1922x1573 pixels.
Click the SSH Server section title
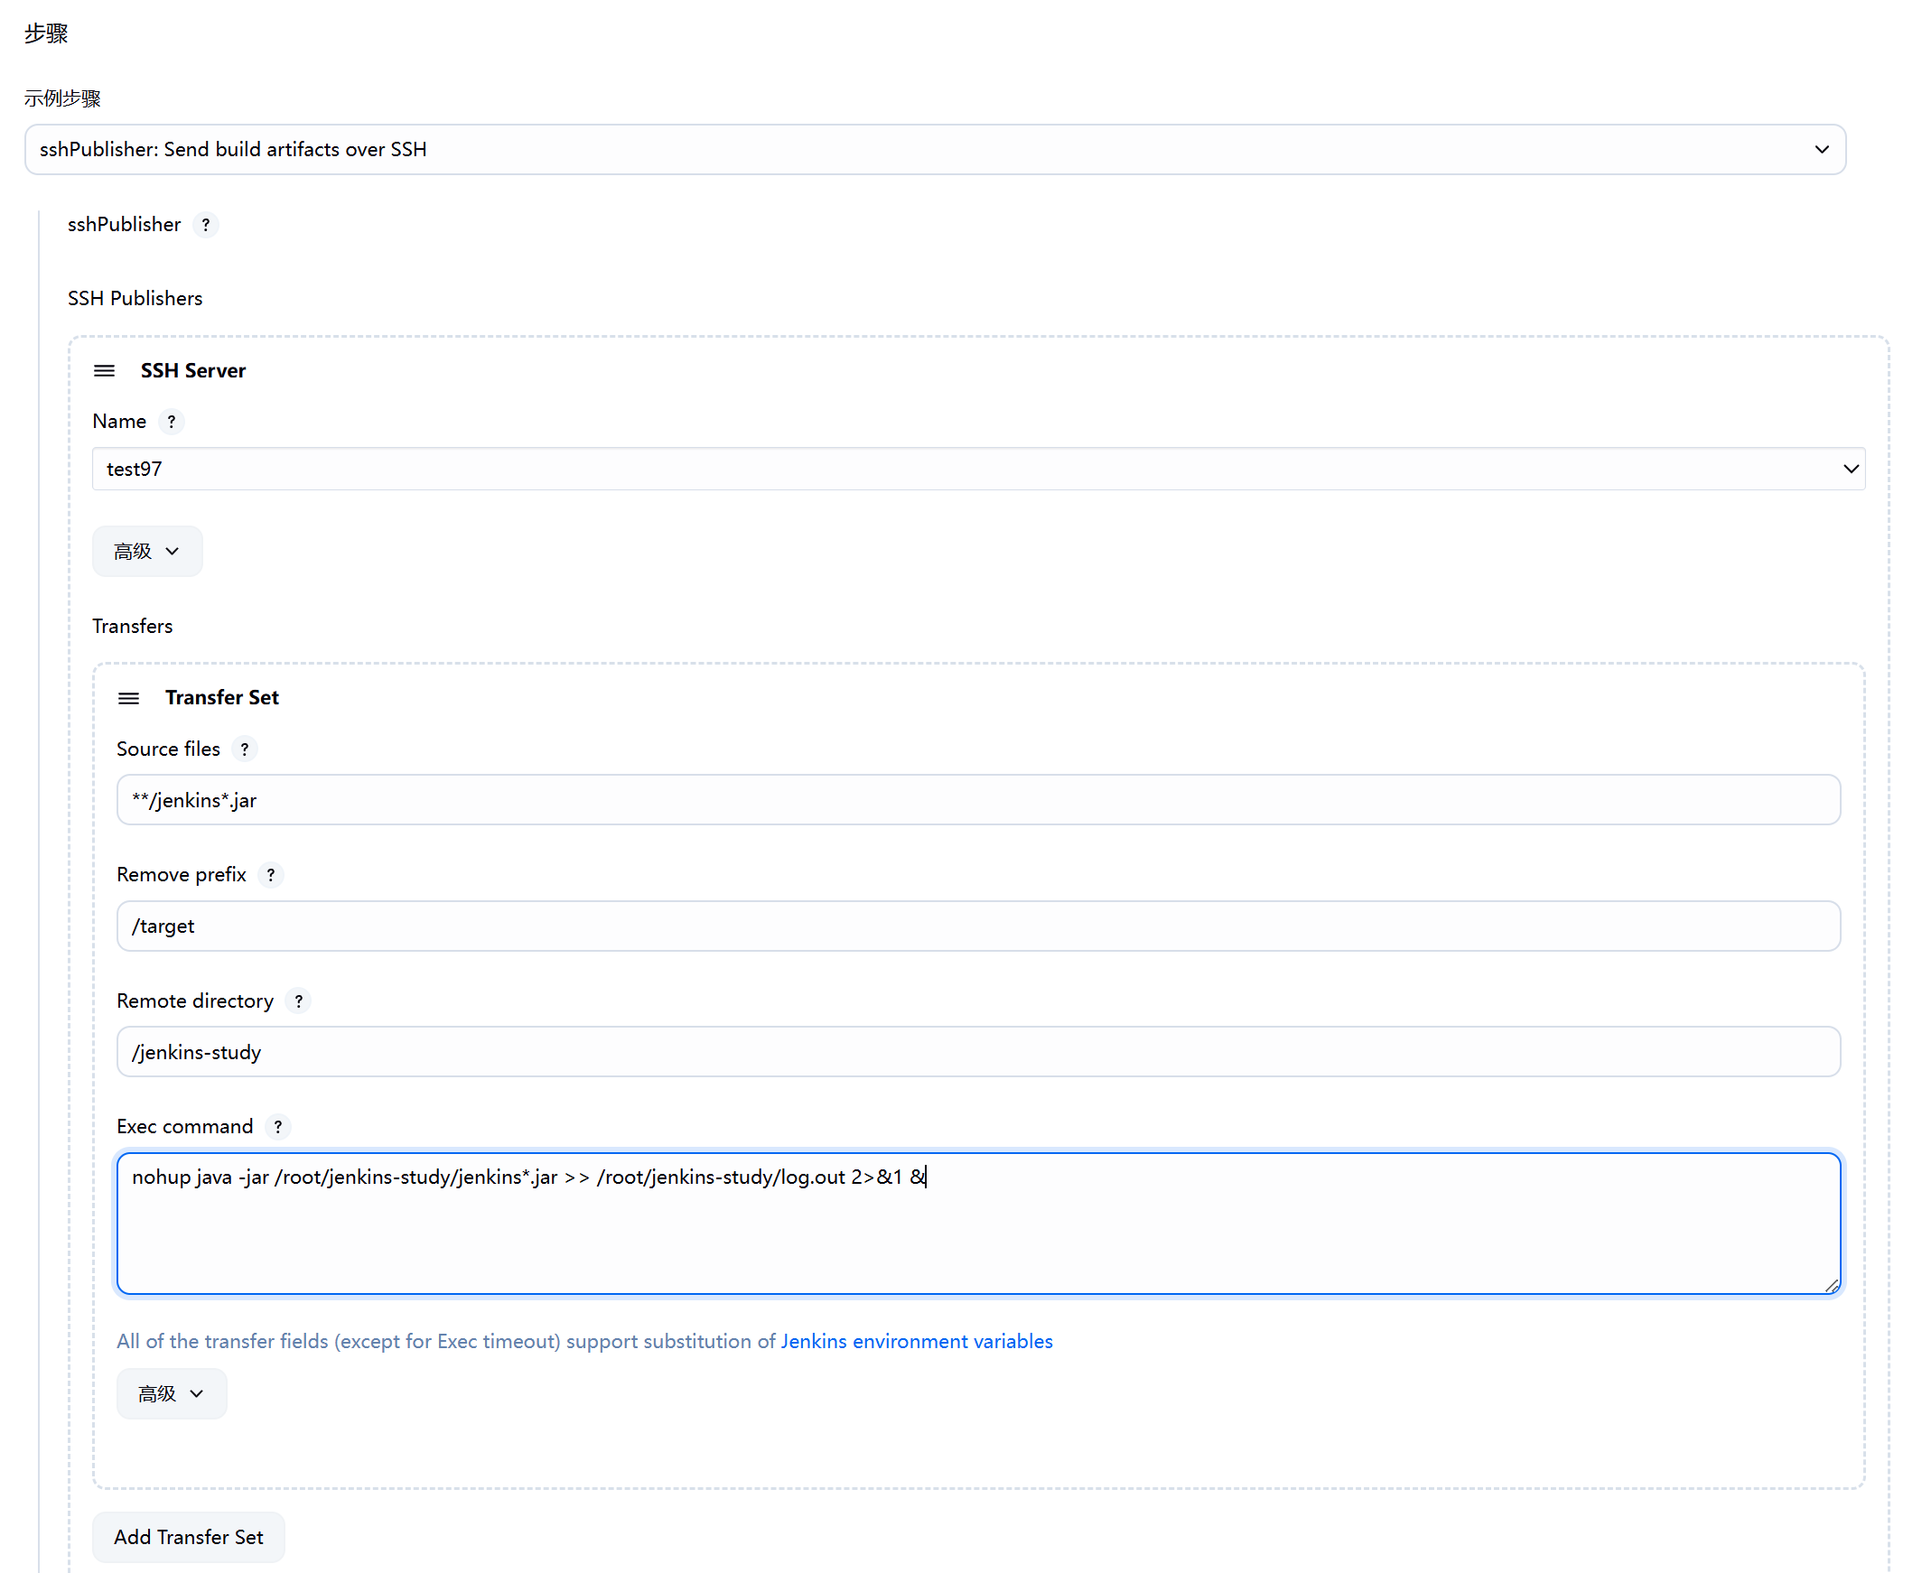tap(193, 370)
